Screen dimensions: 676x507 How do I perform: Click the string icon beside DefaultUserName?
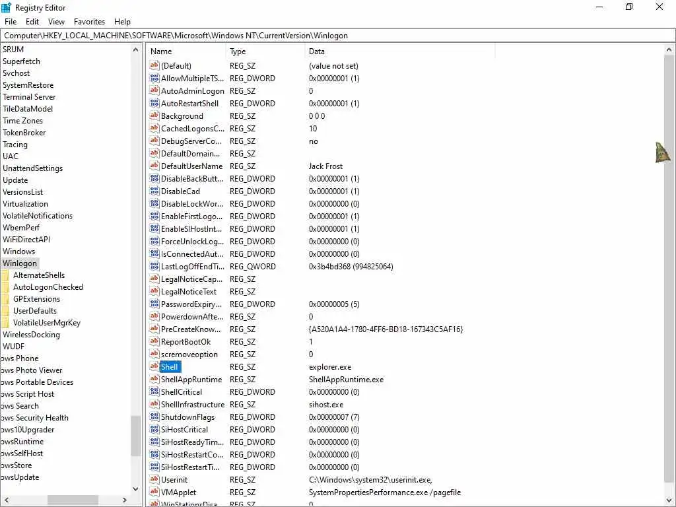(x=154, y=166)
